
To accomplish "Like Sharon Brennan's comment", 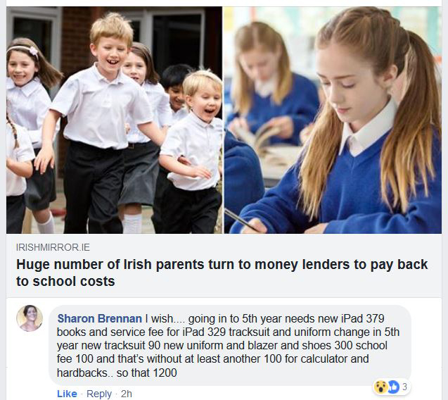I will pos(67,394).
